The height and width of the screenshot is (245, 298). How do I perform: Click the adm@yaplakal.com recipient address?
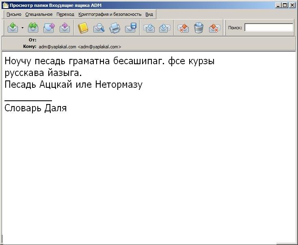coord(80,47)
